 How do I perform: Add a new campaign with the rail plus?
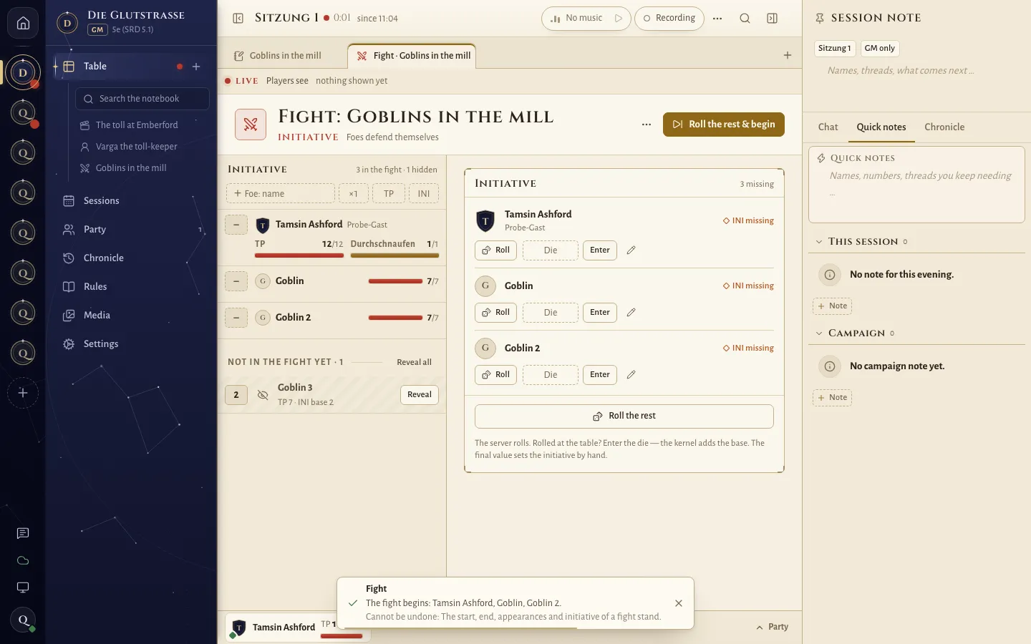coord(23,393)
